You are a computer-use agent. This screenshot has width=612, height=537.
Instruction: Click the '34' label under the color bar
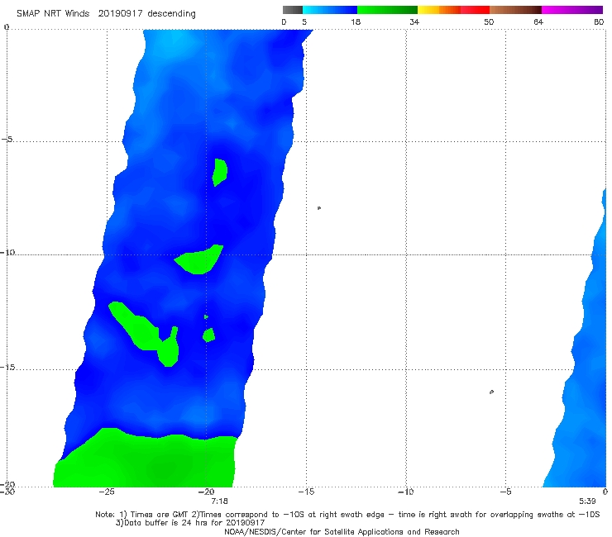point(414,21)
